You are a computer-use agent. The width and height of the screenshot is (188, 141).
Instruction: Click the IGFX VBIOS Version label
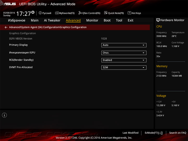pyautogui.click(x=21, y=39)
